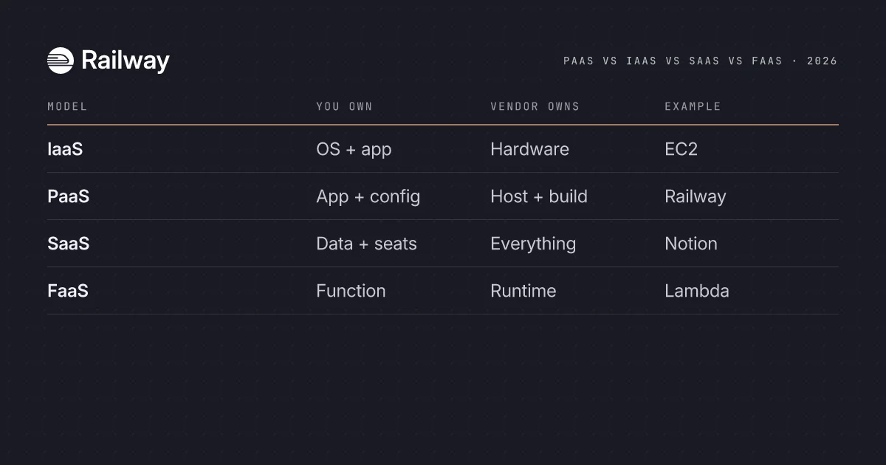Viewport: 886px width, 465px height.
Task: Select the Lambda example cell
Action: pyautogui.click(x=697, y=291)
